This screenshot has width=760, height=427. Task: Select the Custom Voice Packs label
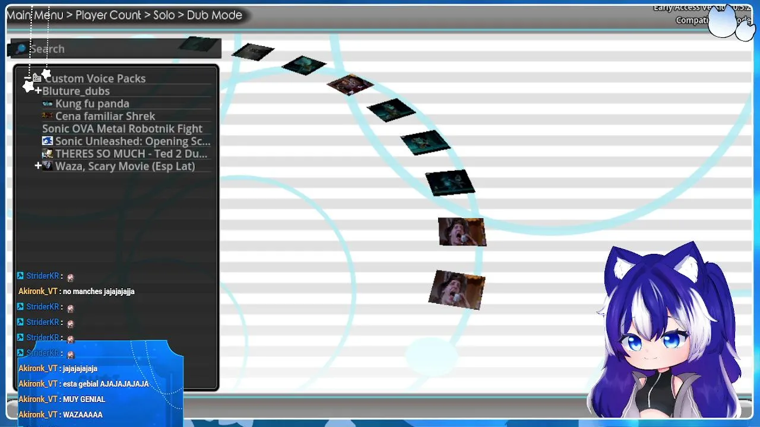[95, 78]
